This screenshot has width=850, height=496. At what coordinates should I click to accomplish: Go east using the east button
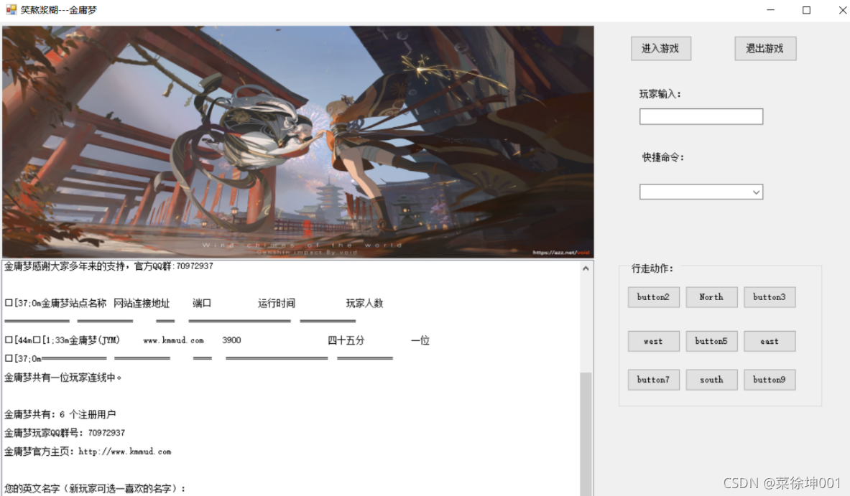(770, 341)
